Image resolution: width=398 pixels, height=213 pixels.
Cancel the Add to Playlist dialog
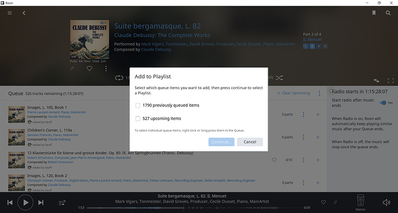pyautogui.click(x=250, y=142)
